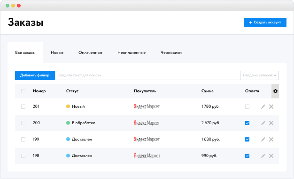Switch to Все заказы tab
This screenshot has height=179, width=294.
[25, 52]
